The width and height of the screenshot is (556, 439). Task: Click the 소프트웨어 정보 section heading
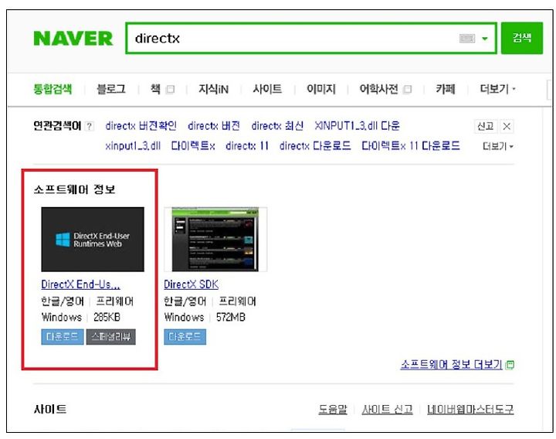pyautogui.click(x=74, y=189)
